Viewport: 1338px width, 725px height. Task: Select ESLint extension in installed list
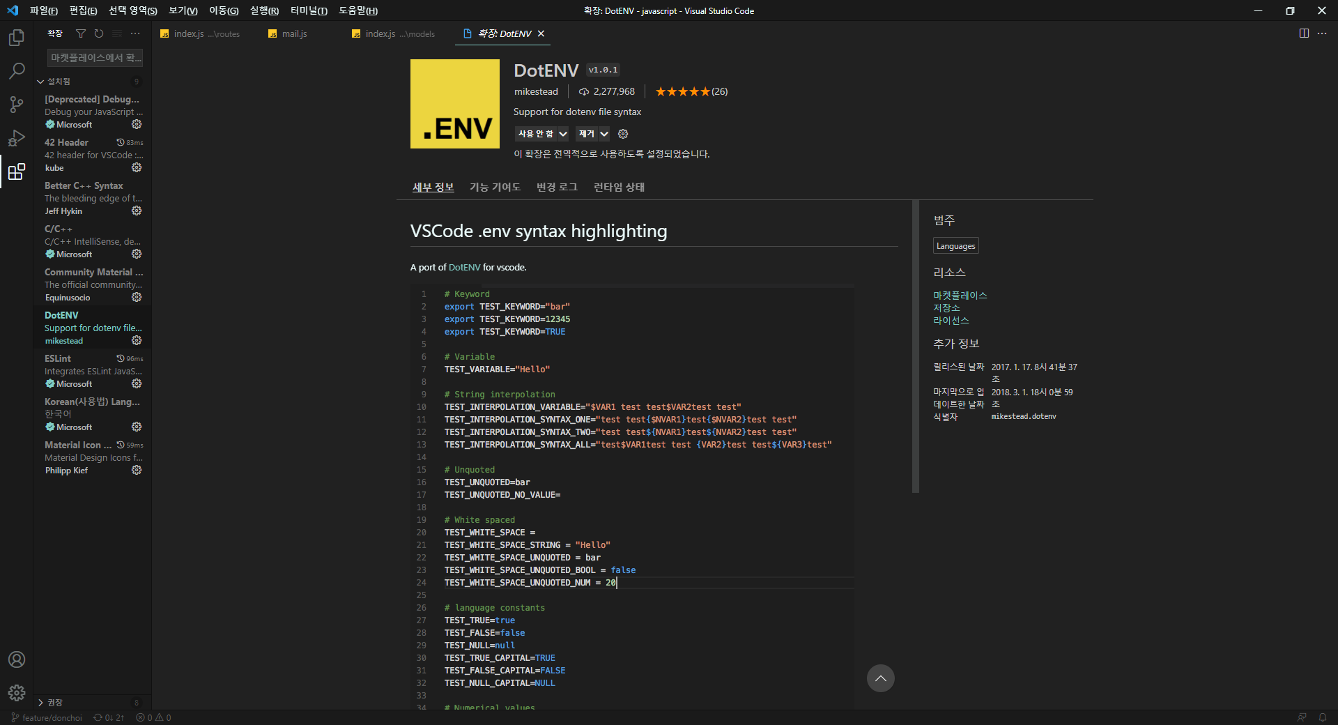[93, 371]
